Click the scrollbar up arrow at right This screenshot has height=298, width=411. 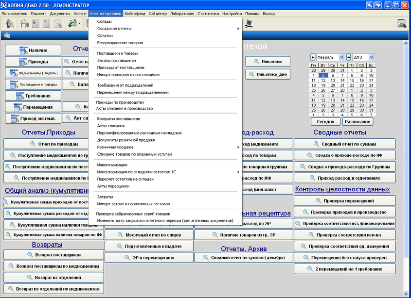pyautogui.click(x=406, y=43)
